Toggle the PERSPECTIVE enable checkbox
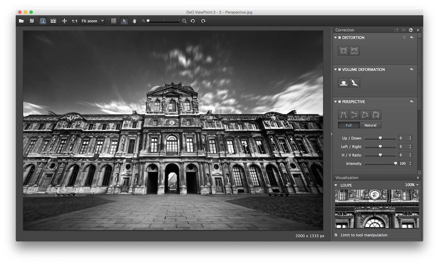 coord(339,102)
